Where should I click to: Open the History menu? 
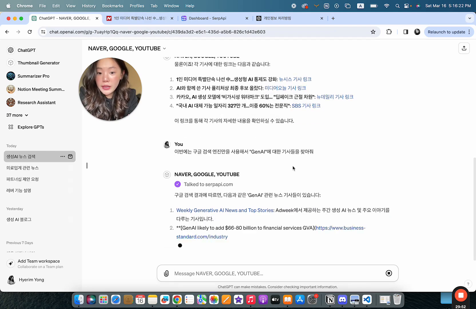pos(89,6)
